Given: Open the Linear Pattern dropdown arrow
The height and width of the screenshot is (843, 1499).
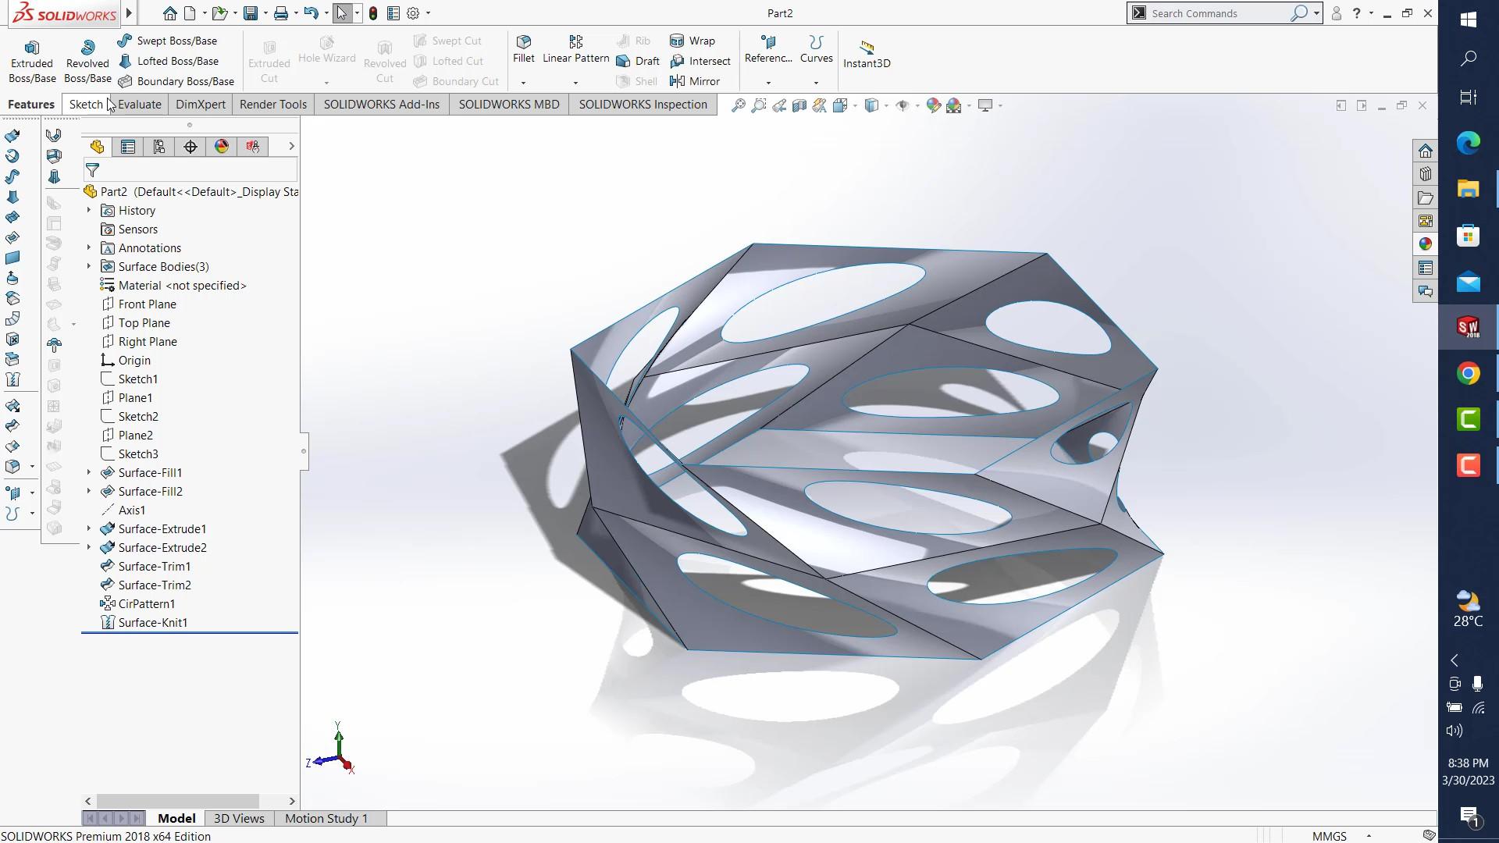Looking at the screenshot, I should pyautogui.click(x=575, y=83).
